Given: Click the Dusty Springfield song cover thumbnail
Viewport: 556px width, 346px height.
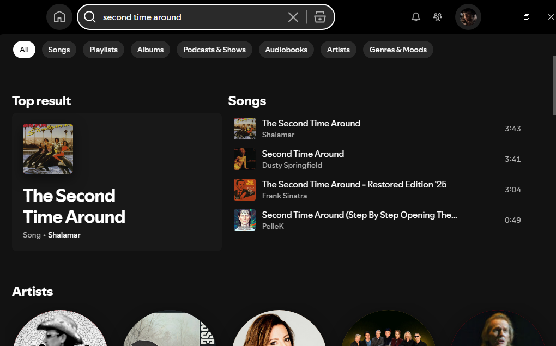Looking at the screenshot, I should pyautogui.click(x=245, y=159).
